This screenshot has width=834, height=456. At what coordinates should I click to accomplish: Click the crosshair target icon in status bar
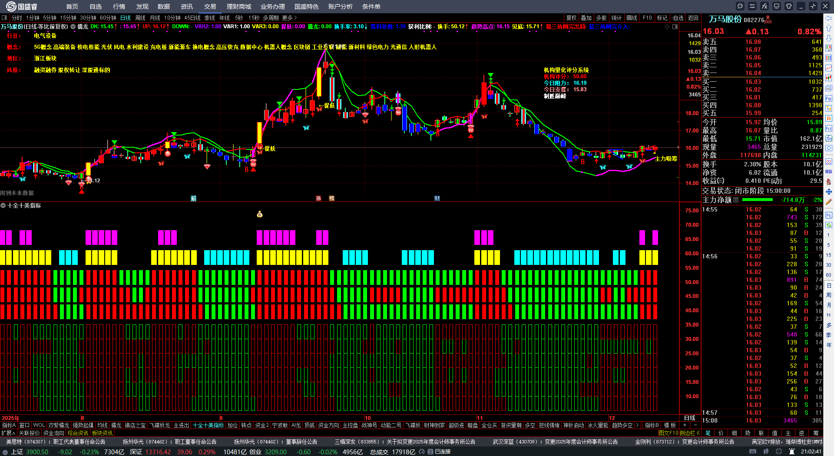779,452
